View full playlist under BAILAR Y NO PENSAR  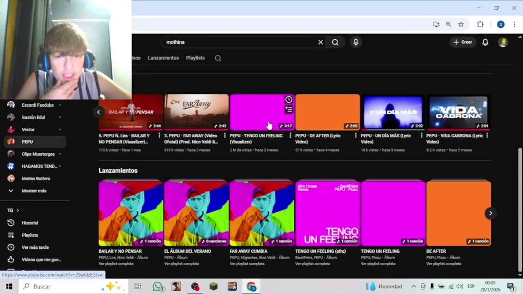(x=116, y=264)
